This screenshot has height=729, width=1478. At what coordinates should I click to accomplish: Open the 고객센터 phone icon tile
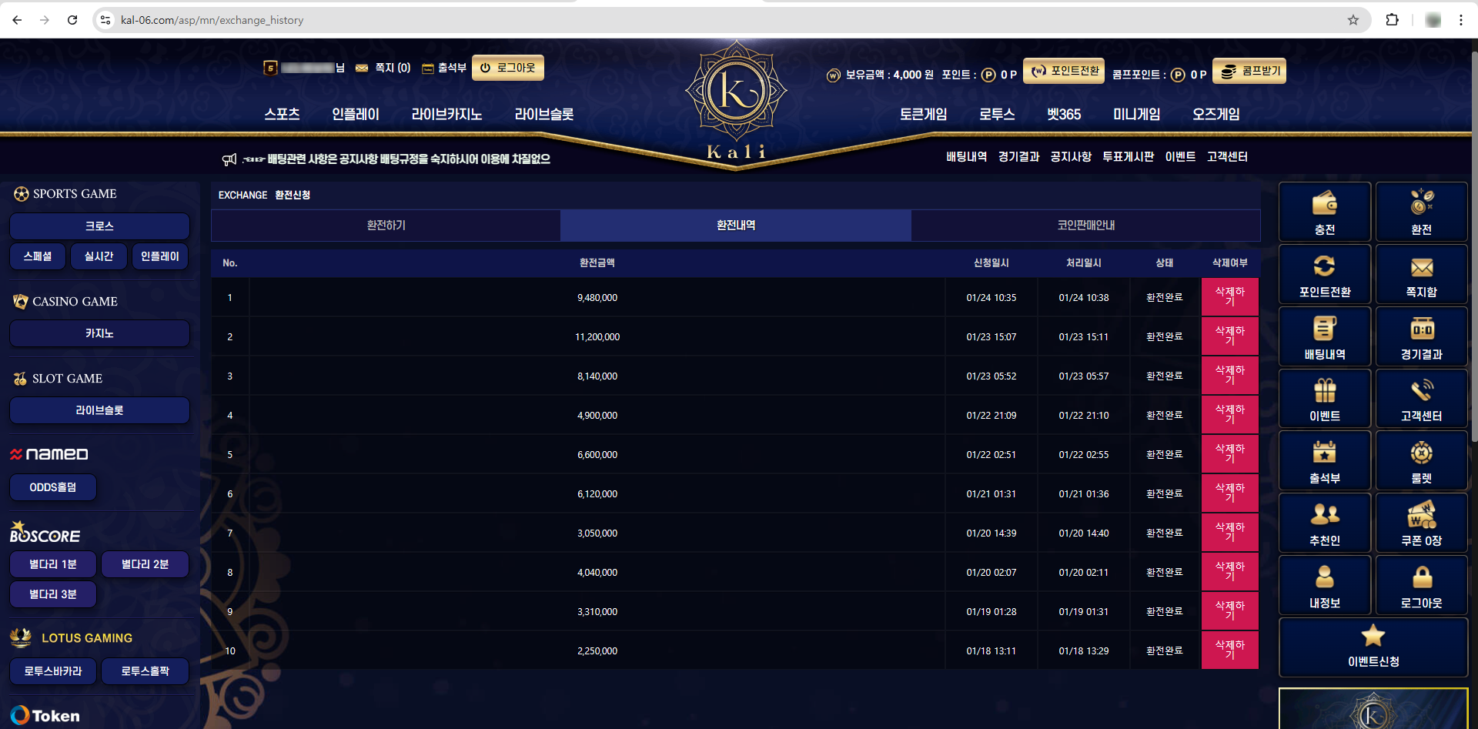[x=1421, y=398]
